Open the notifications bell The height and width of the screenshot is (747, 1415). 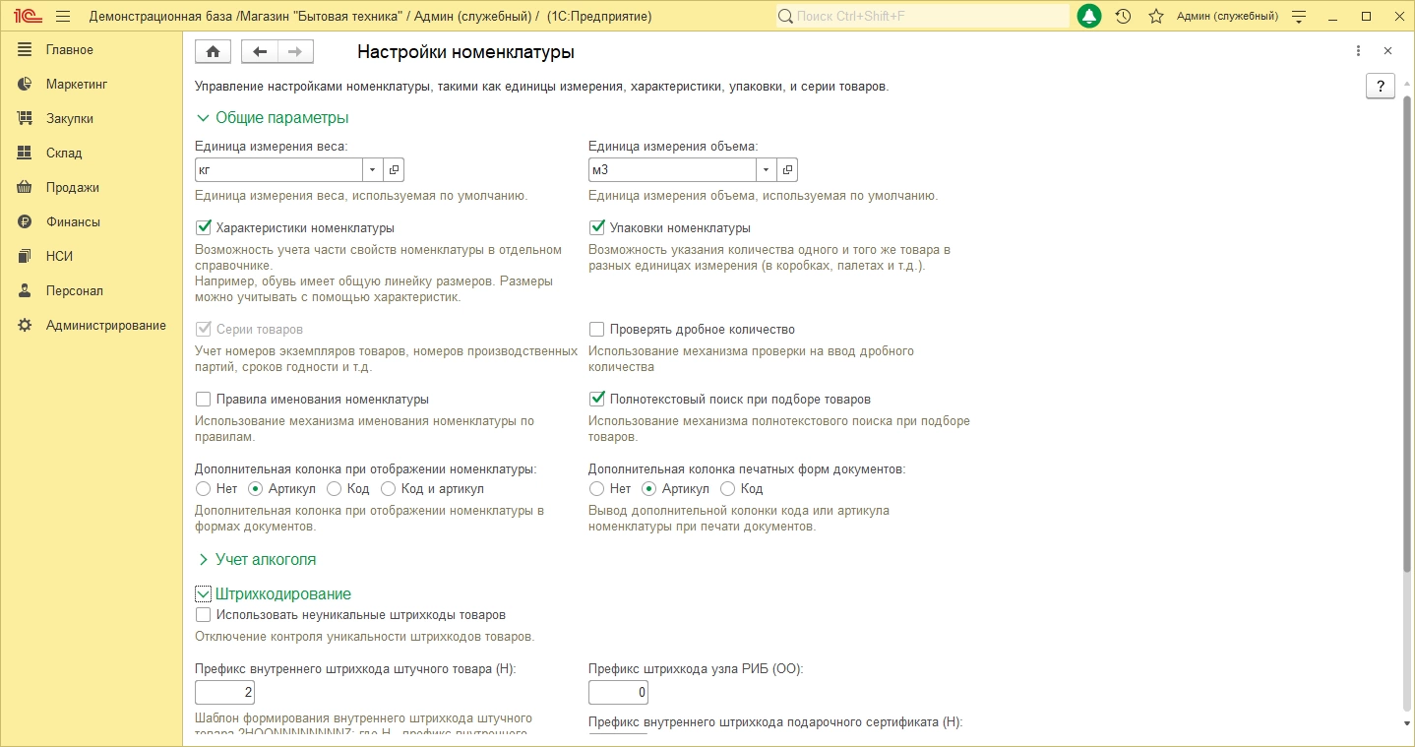[1089, 16]
